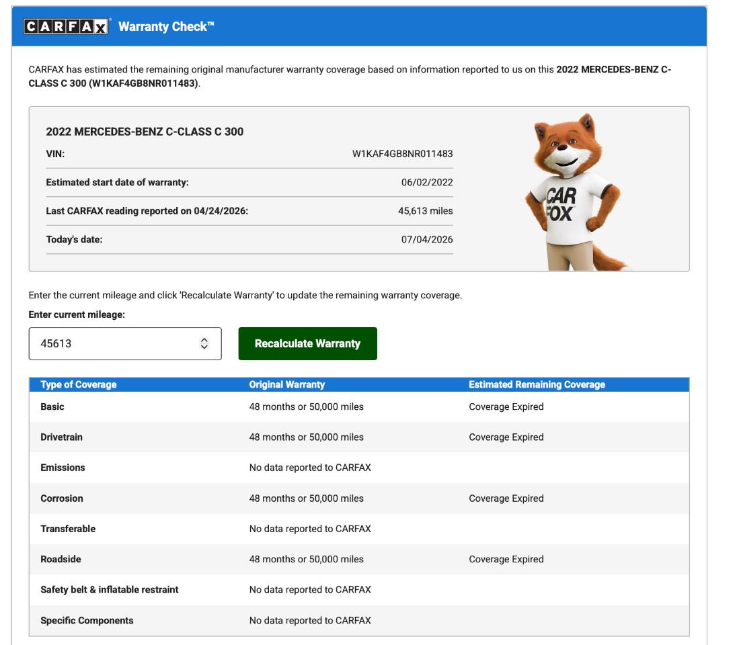Click the VIN value W1KAF4GB8NR011483 in the details box
The width and height of the screenshot is (737, 645).
point(402,154)
